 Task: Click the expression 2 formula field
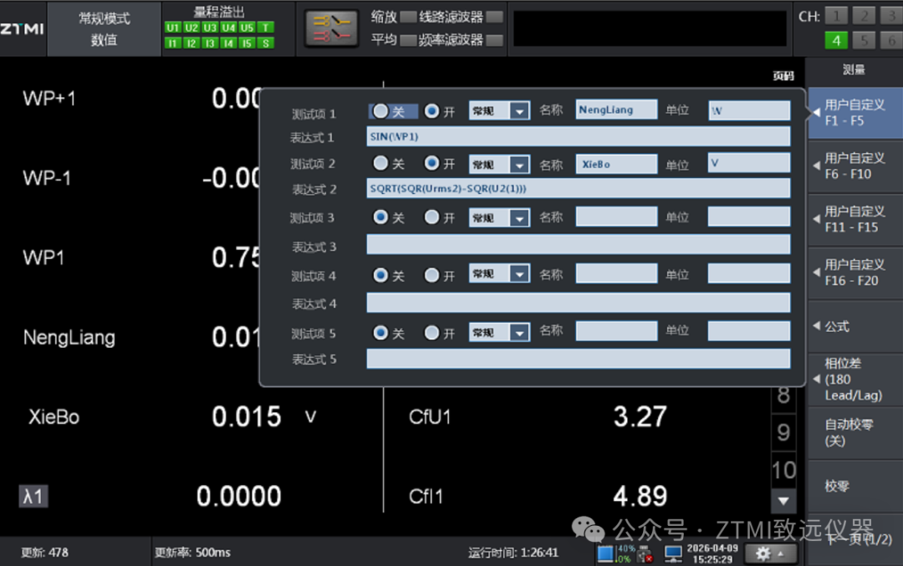(578, 189)
